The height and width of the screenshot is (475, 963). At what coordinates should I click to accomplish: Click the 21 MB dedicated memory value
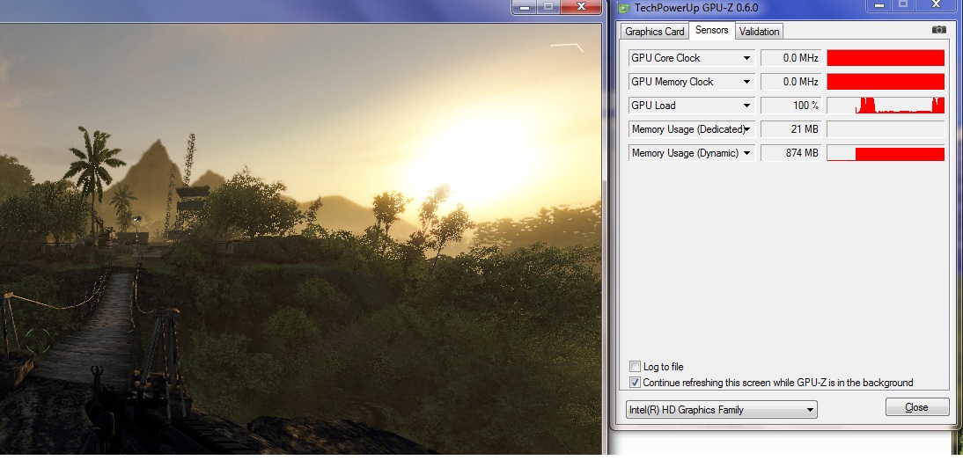(791, 129)
